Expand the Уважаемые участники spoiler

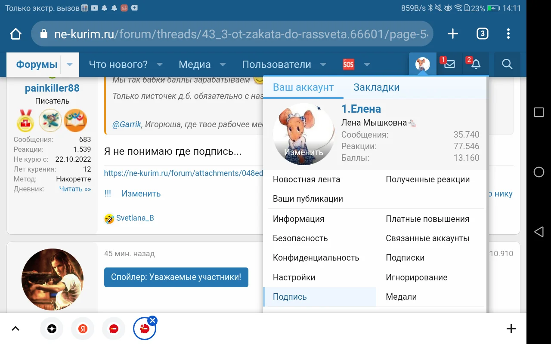[176, 277]
